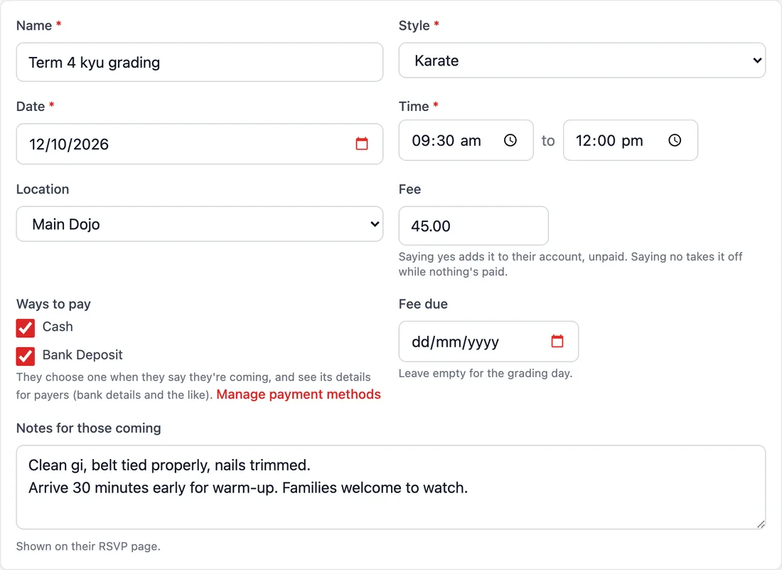The width and height of the screenshot is (782, 570).
Task: Open the calendar picker for Date
Action: (362, 144)
